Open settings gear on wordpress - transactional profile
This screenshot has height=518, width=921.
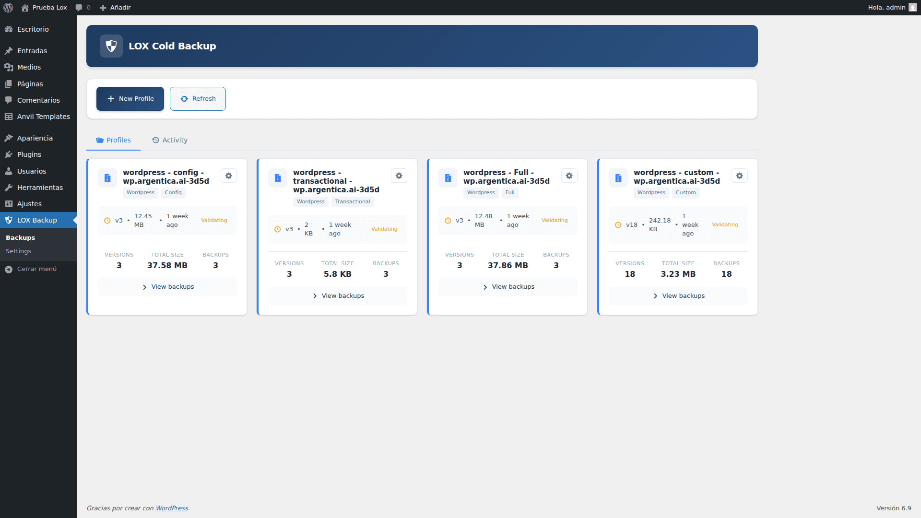[399, 176]
